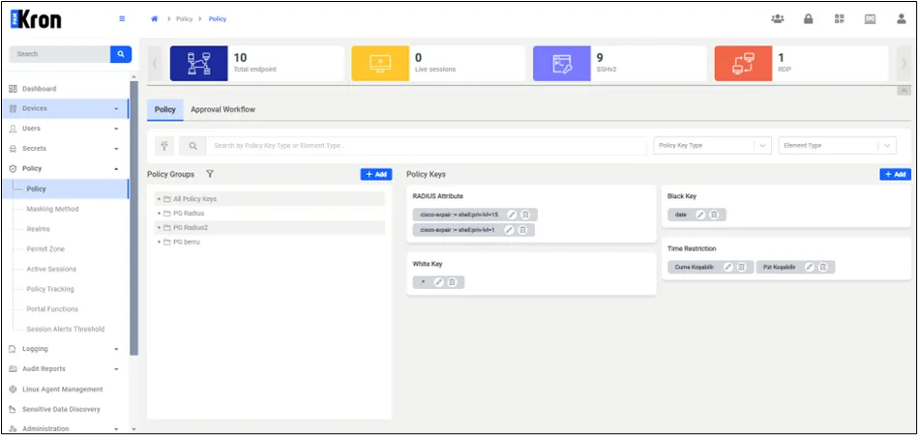Edit the Cuma Koşabilir time restriction
This screenshot has width=918, height=435.
point(728,267)
